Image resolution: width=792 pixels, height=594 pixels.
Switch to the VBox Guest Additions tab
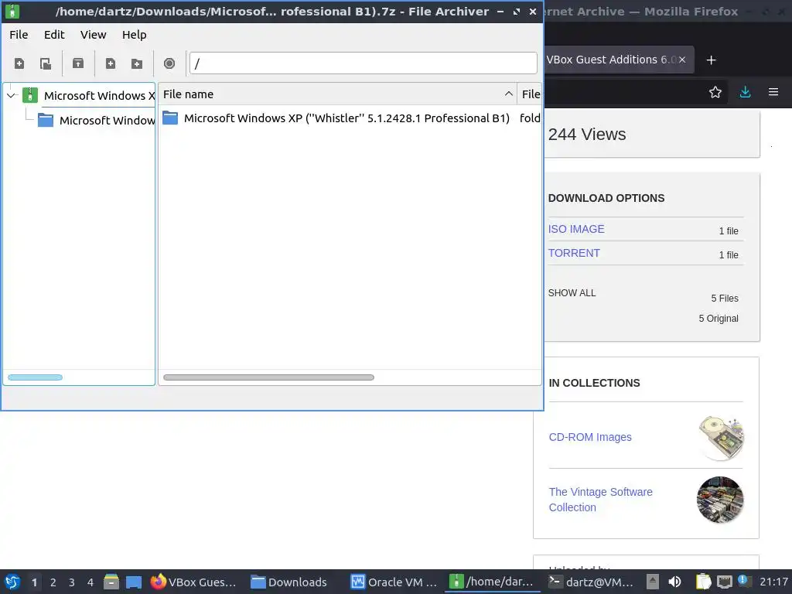(x=611, y=60)
